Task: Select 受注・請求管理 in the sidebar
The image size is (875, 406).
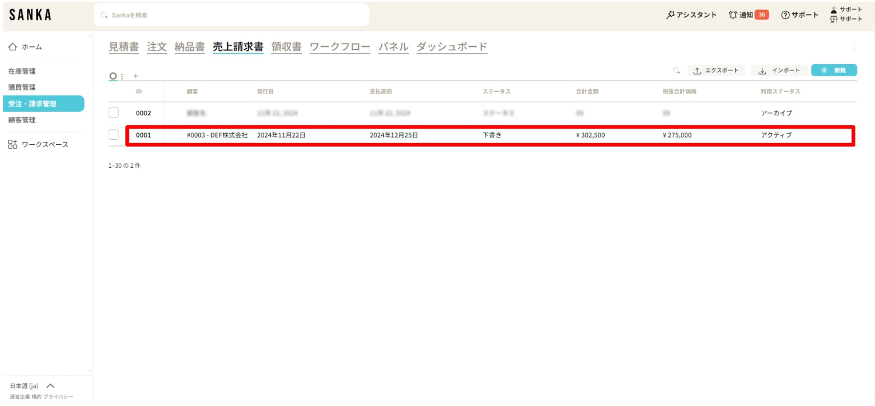Action: pyautogui.click(x=44, y=103)
